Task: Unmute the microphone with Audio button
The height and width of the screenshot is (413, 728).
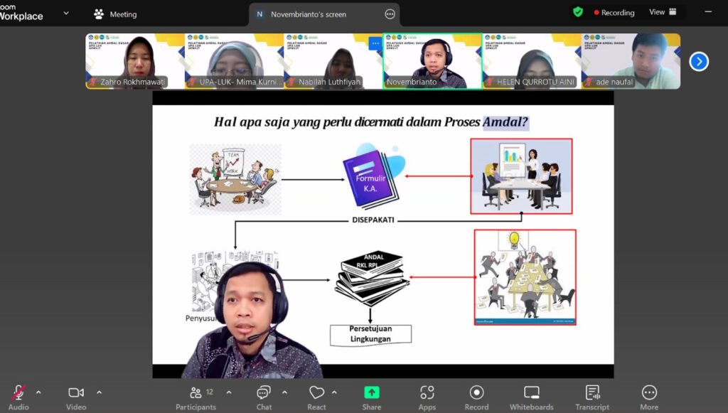Action: tap(18, 397)
